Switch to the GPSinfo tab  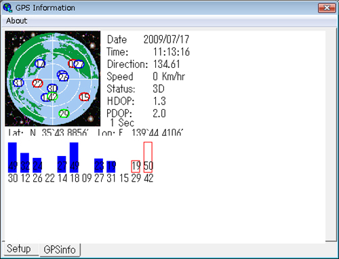60,250
